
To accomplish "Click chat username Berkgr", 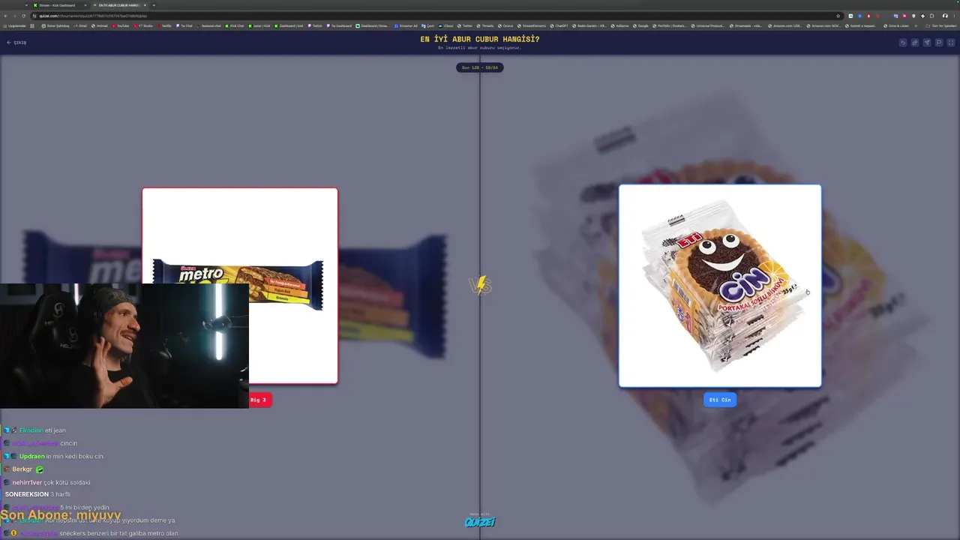I will 22,469.
